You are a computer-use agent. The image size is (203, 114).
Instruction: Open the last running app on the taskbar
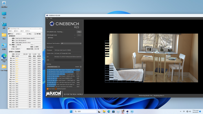click(x=132, y=111)
